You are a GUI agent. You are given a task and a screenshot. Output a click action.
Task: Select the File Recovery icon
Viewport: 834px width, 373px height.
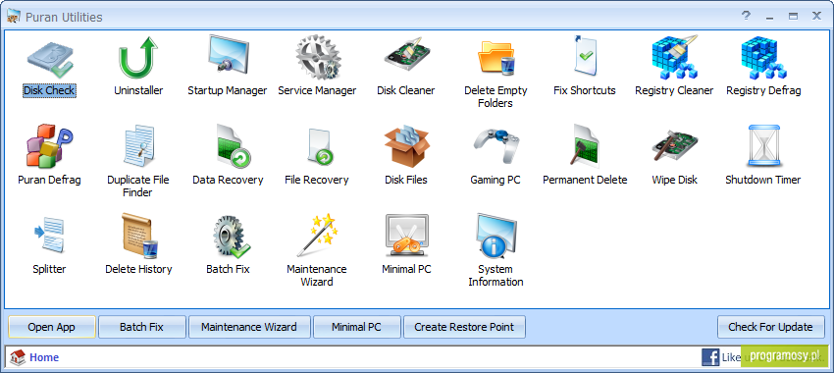click(321, 146)
